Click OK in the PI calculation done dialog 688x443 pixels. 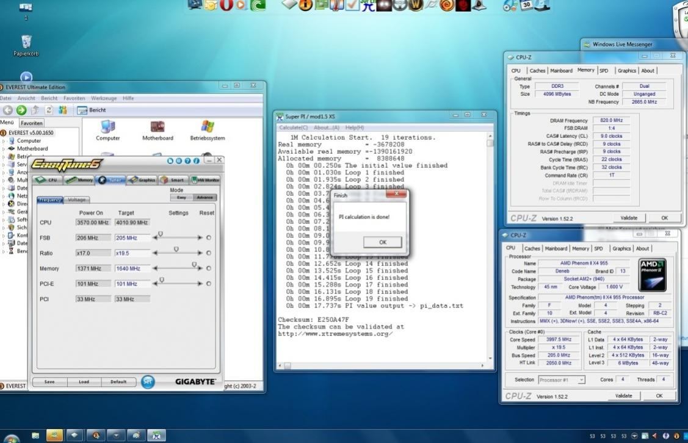point(383,242)
